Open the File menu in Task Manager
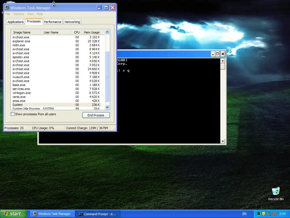 8,14
